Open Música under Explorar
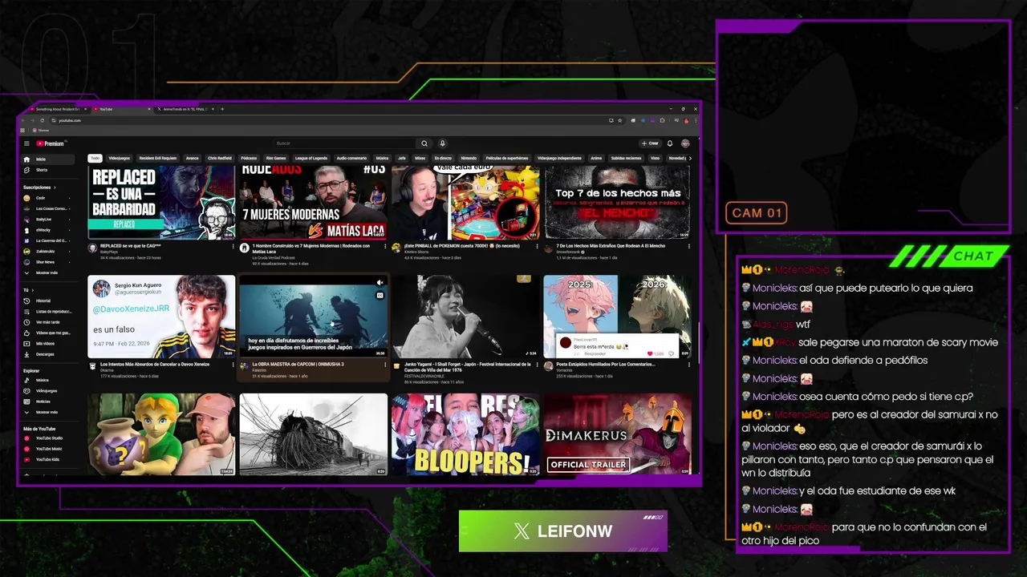Viewport: 1027px width, 577px height. (x=47, y=381)
